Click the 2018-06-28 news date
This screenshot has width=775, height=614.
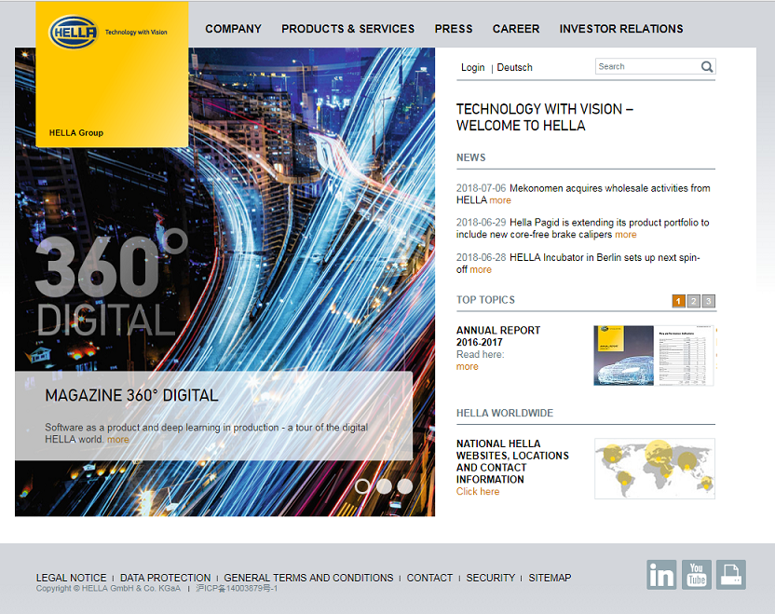(481, 257)
